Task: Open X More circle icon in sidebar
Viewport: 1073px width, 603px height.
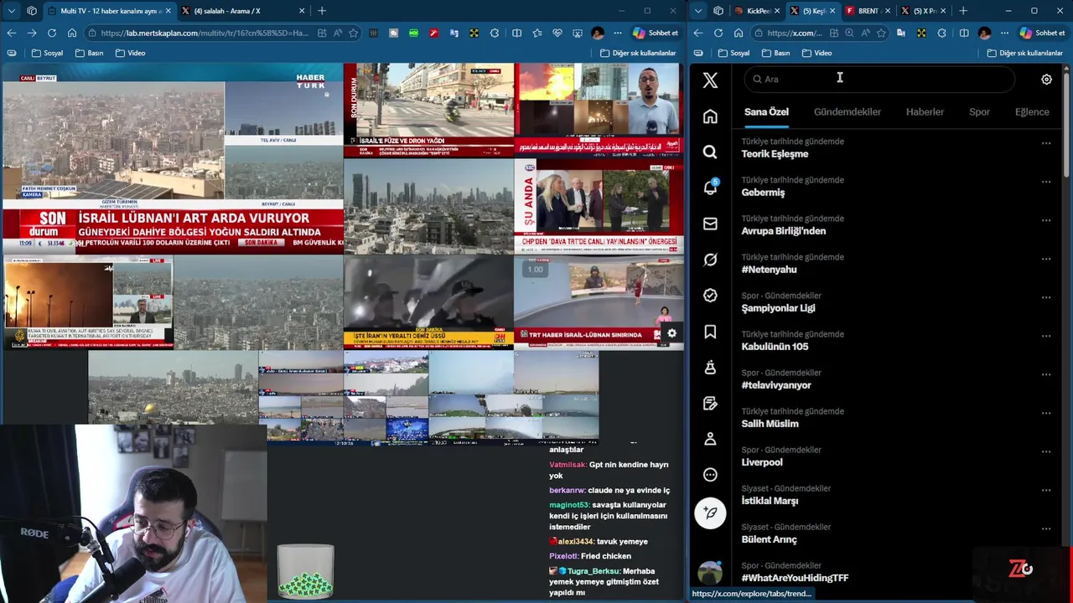Action: [710, 475]
